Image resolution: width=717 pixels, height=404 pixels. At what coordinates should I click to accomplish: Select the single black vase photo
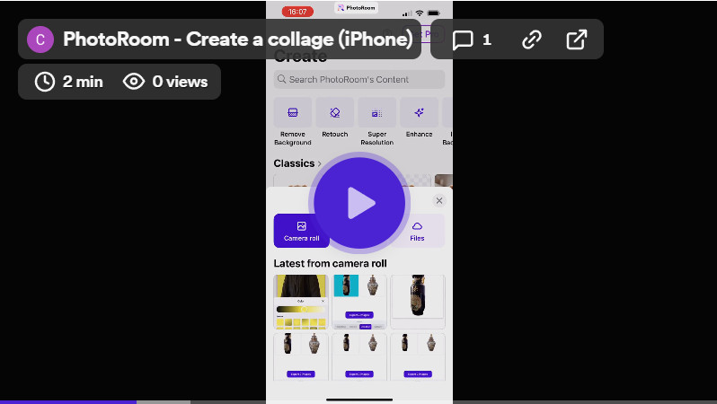(x=418, y=302)
